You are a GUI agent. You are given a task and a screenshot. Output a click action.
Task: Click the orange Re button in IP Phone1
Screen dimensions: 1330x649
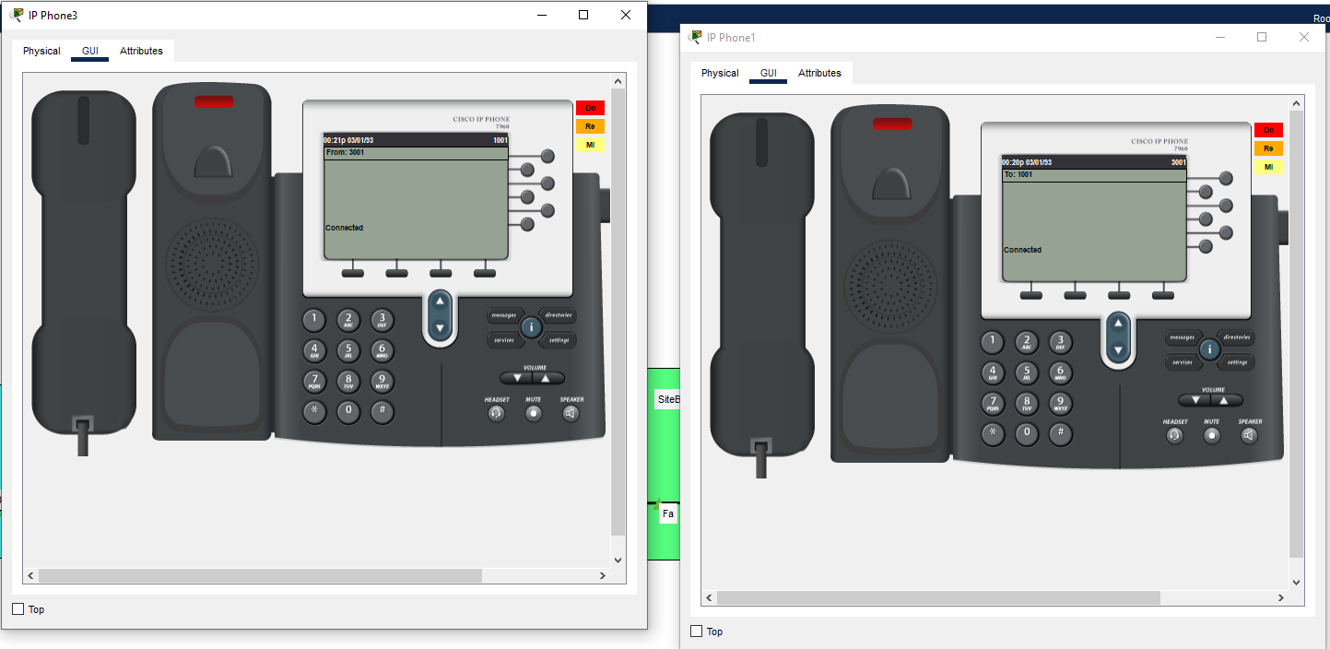coord(1268,148)
